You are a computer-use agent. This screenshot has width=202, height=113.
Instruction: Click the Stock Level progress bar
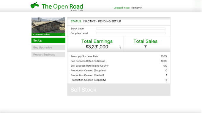[x=131, y=29]
